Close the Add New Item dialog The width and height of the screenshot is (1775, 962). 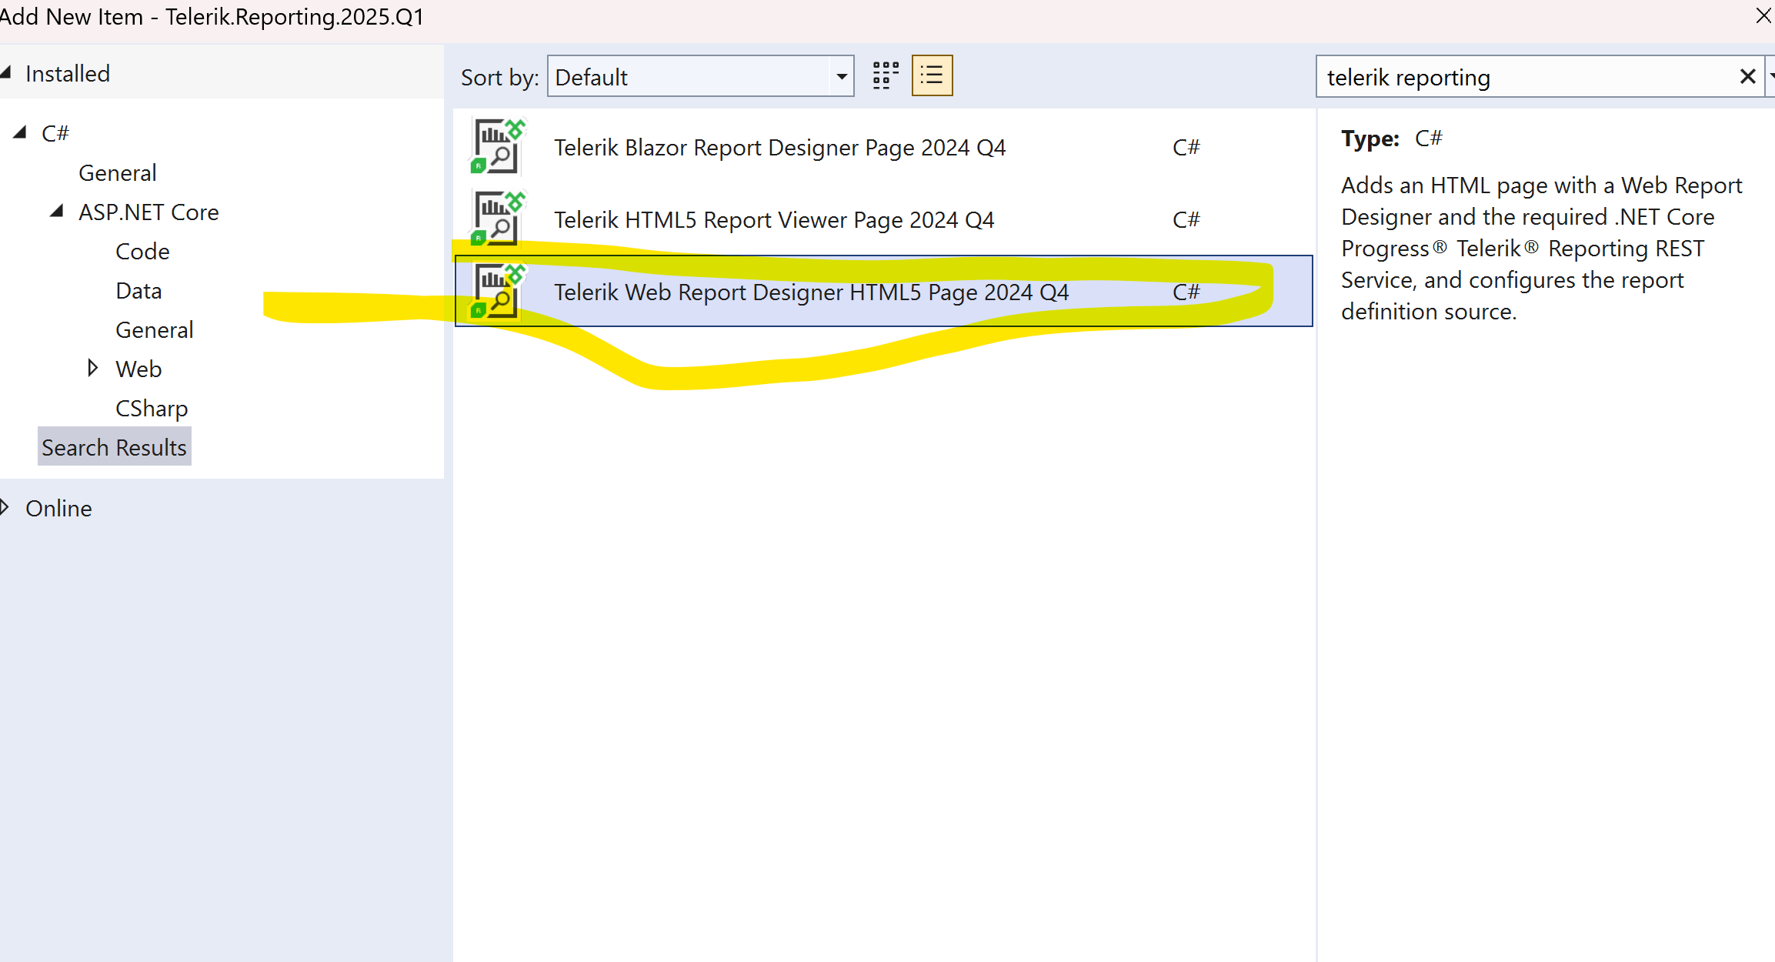coord(1763,15)
